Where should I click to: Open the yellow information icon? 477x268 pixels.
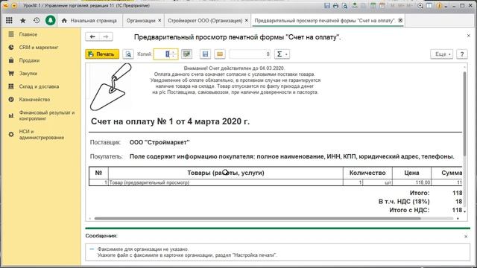pos(439,6)
